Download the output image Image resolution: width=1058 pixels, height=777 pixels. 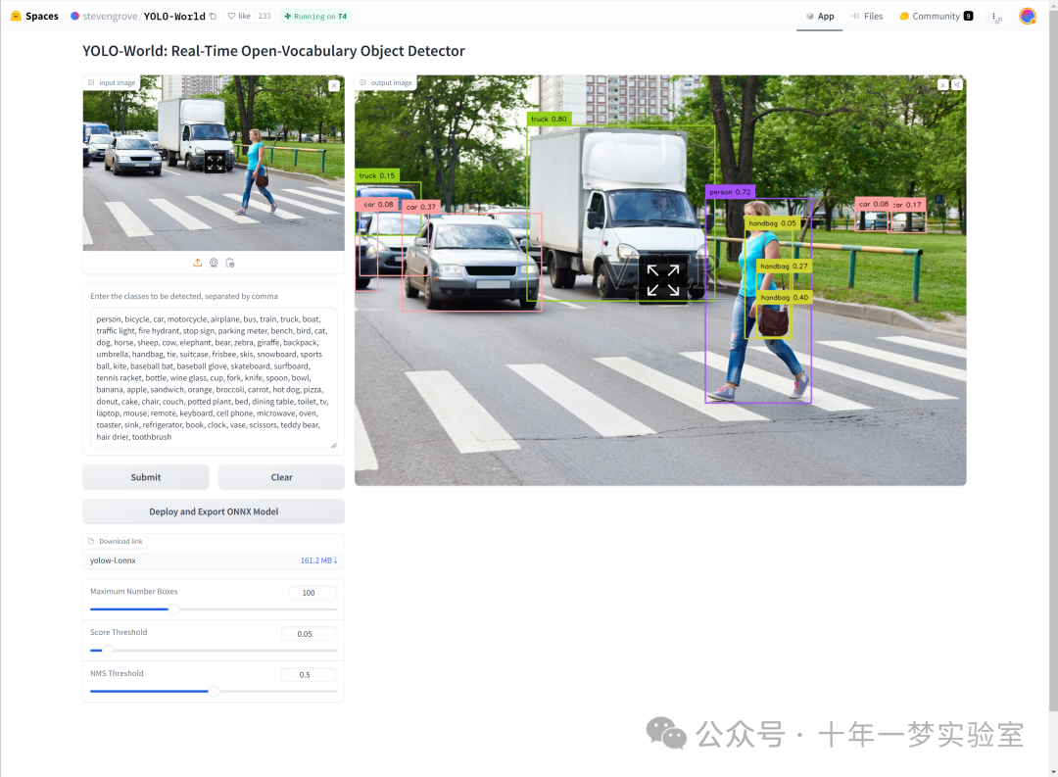coord(943,84)
